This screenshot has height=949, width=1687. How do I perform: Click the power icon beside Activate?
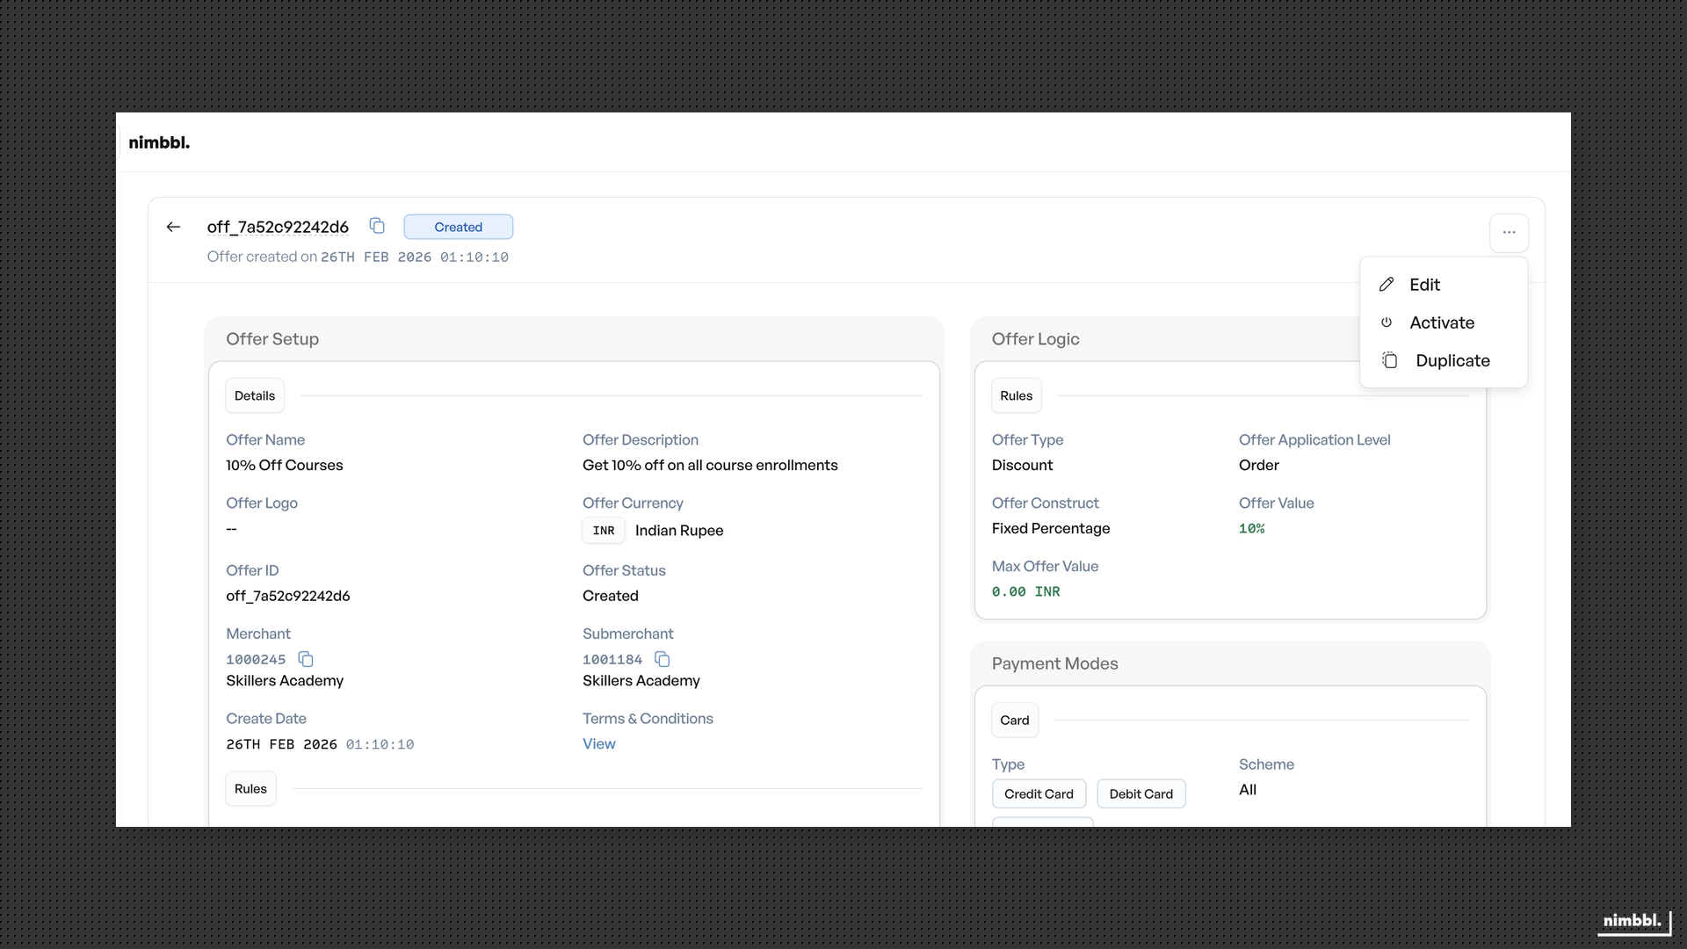(x=1387, y=322)
